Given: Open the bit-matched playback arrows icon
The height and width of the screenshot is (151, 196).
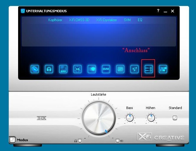Looking at the screenshot, I should point(163,69).
